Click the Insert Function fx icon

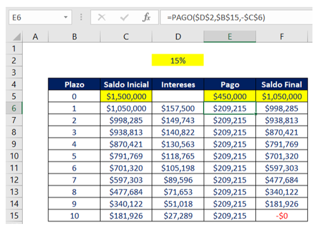click(146, 18)
